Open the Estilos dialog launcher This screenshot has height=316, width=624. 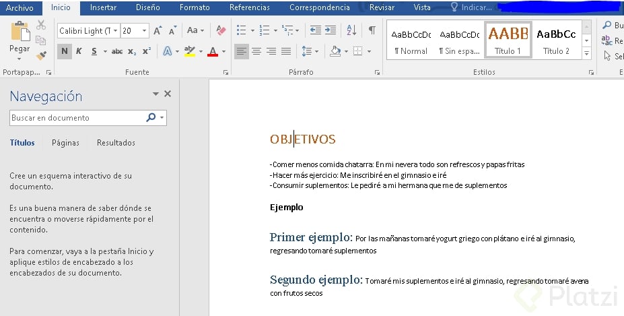[x=592, y=73]
